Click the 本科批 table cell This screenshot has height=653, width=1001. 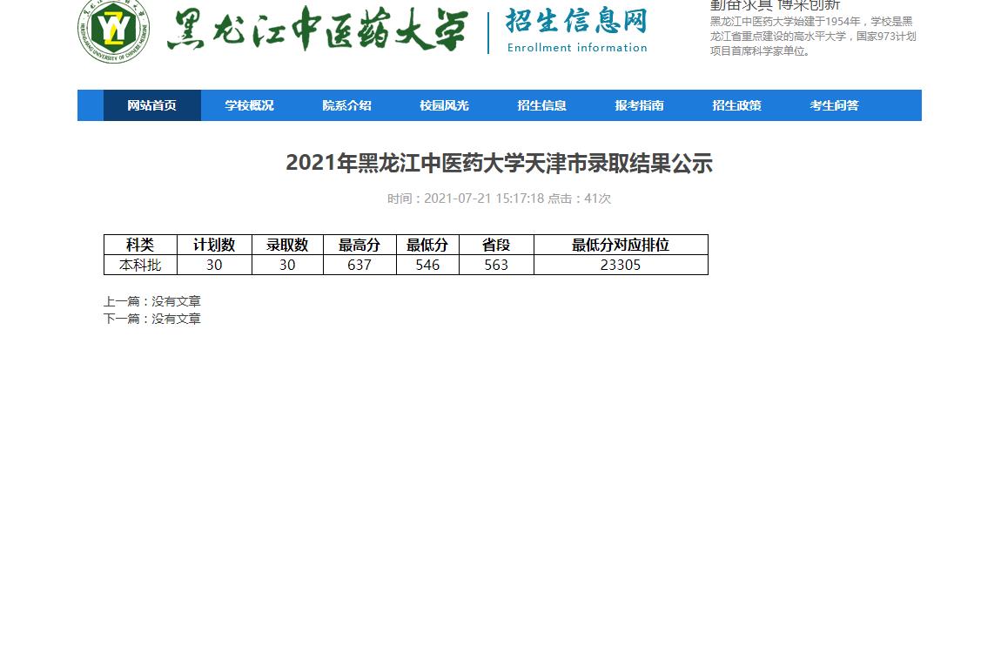point(140,265)
